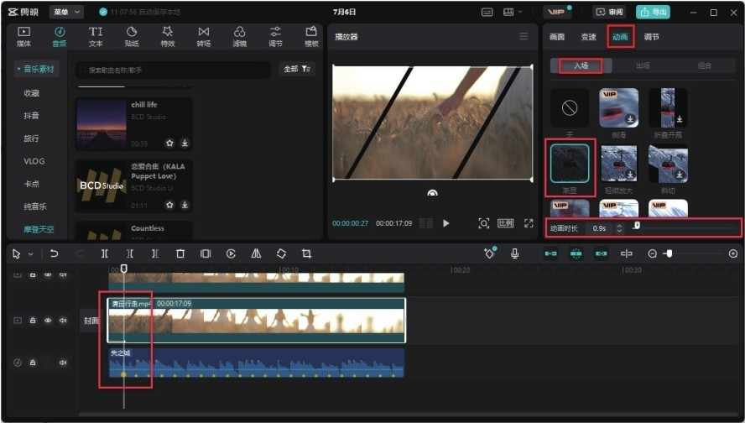Hide the upper overlay video track

tap(48, 274)
